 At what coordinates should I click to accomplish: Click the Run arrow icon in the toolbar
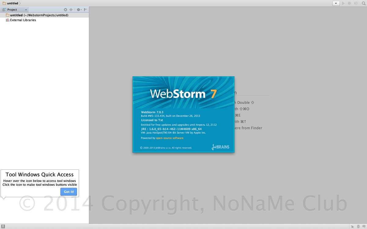tap(343, 3)
